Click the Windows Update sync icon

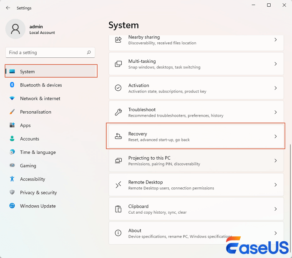coord(12,206)
